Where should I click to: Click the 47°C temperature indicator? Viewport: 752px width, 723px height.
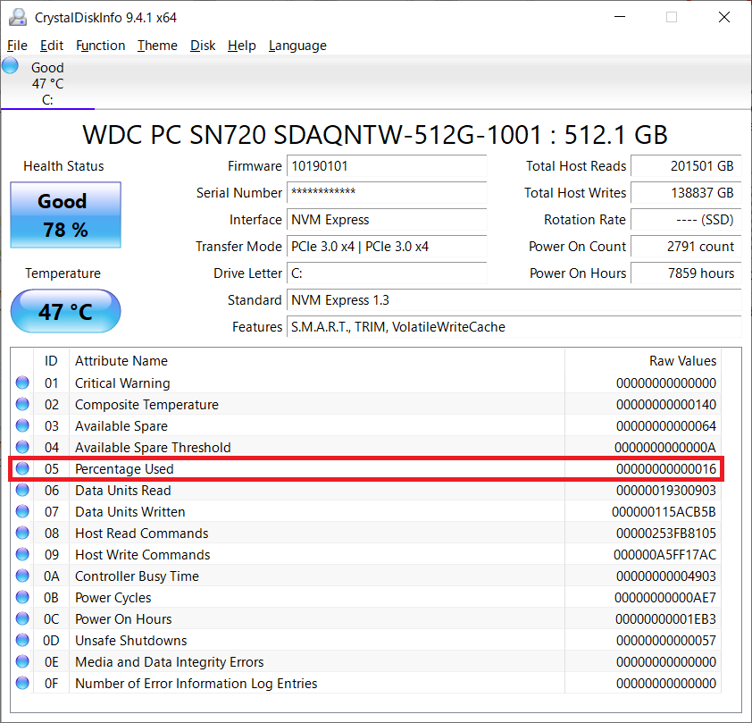[x=64, y=311]
